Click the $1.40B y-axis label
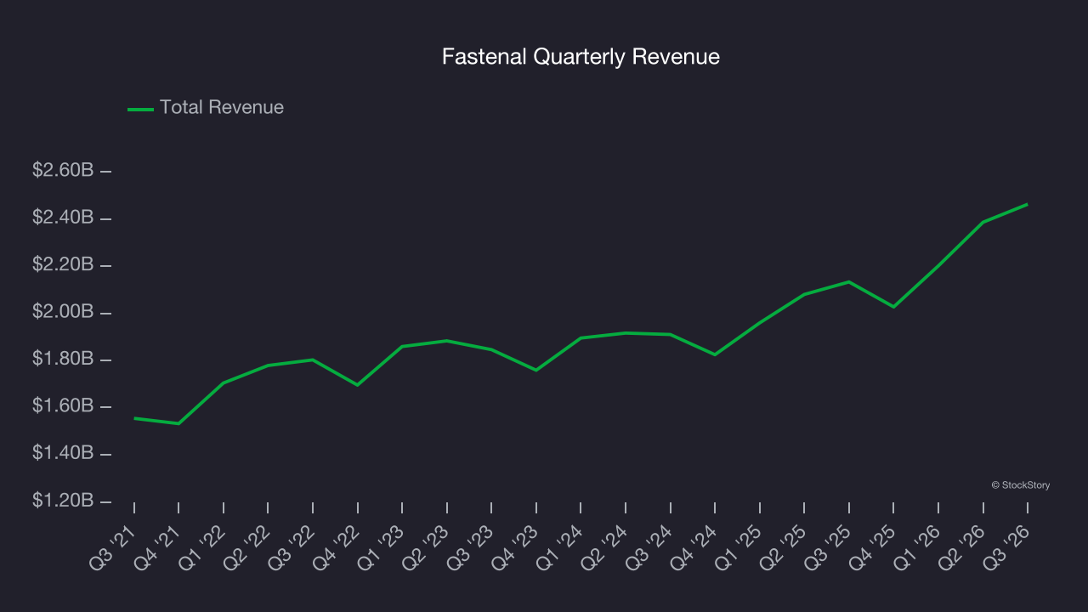The image size is (1088, 612). [x=63, y=454]
